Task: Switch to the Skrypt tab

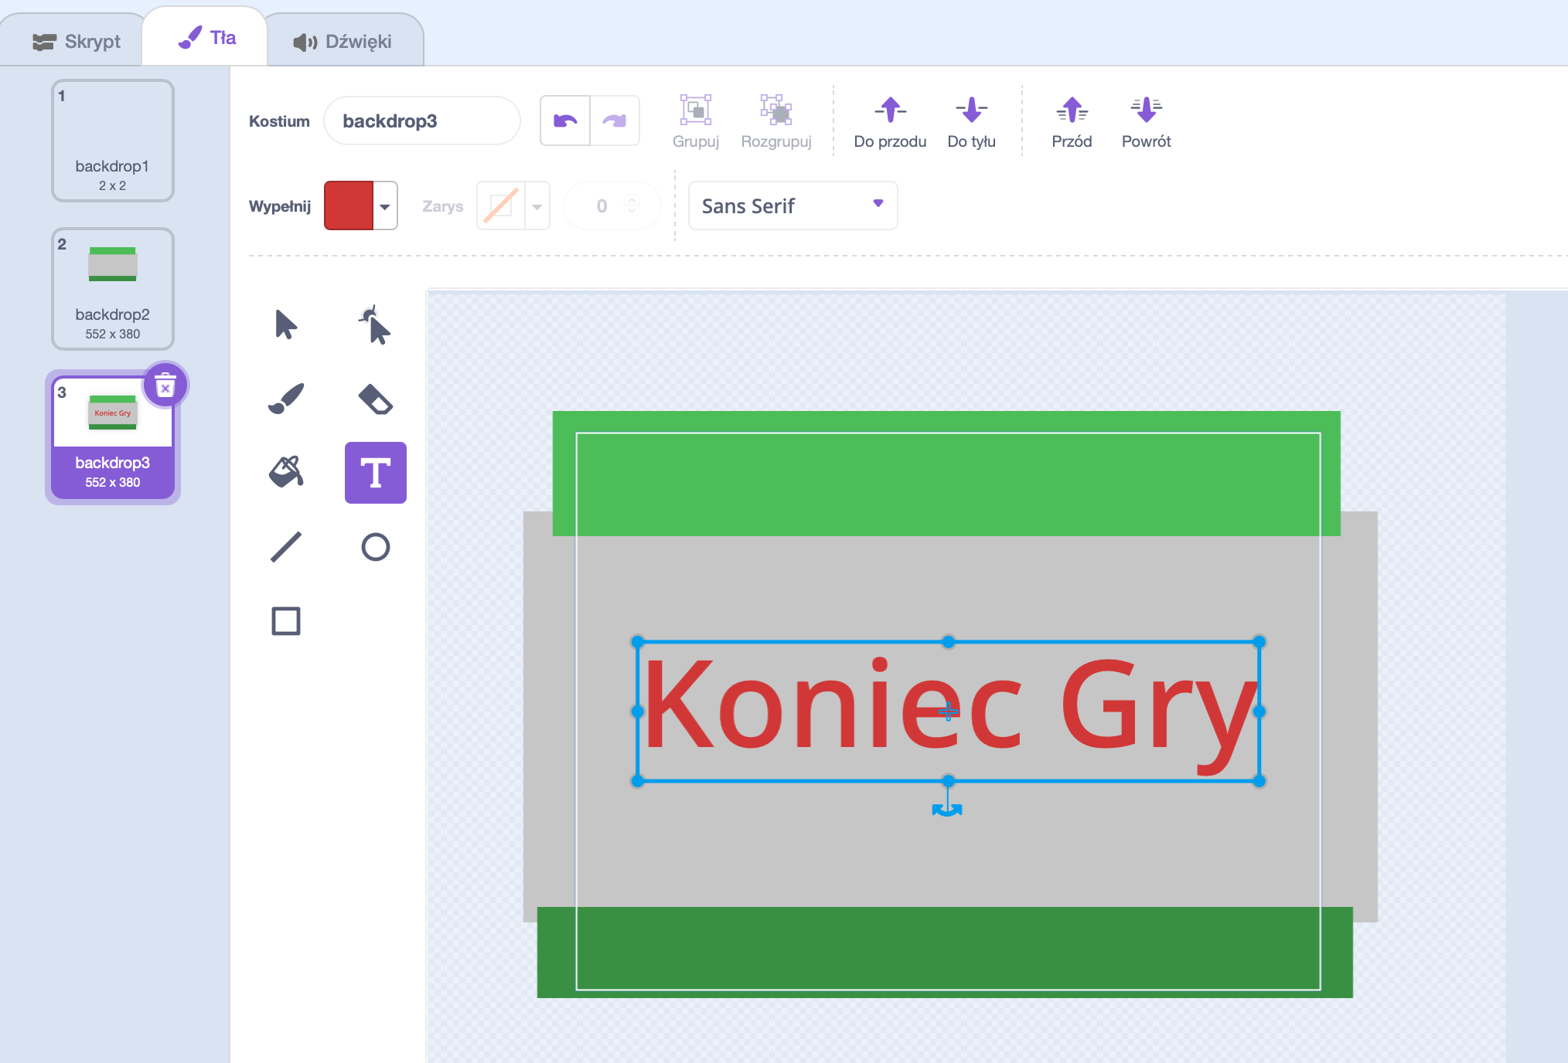Action: pos(77,41)
